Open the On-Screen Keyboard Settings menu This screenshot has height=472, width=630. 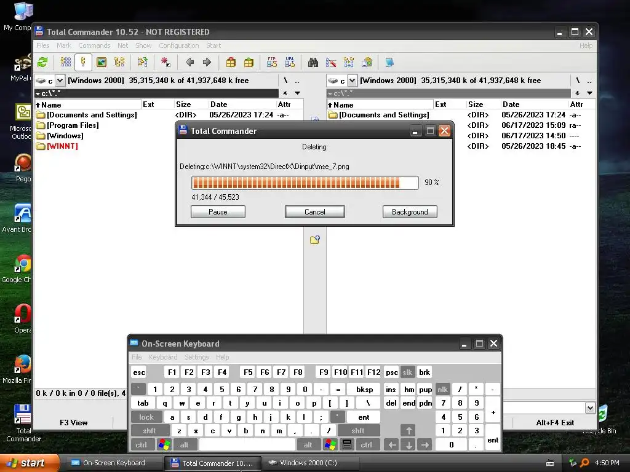[x=196, y=357]
